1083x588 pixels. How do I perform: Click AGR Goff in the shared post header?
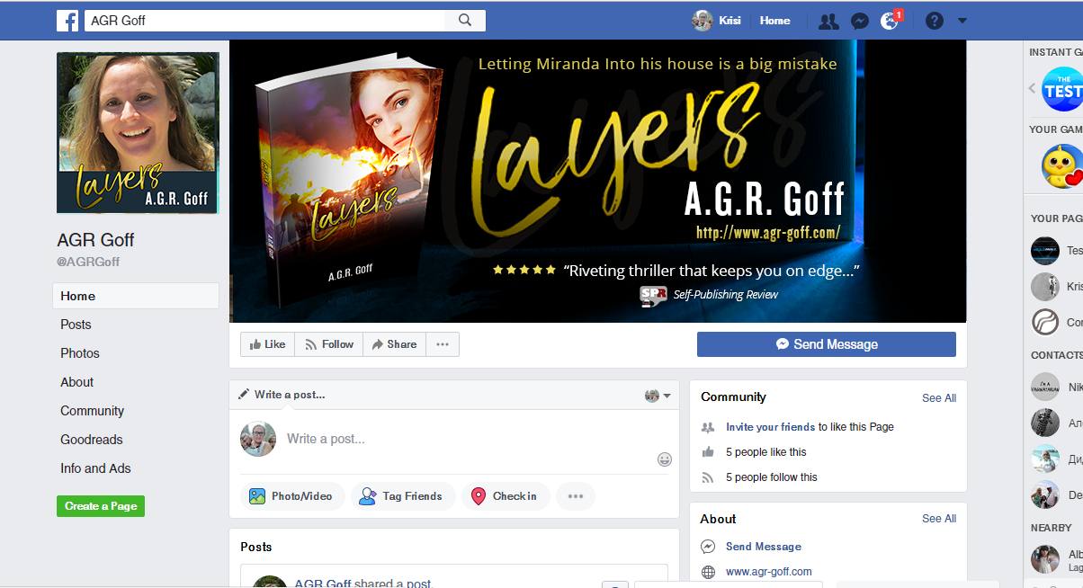click(323, 584)
